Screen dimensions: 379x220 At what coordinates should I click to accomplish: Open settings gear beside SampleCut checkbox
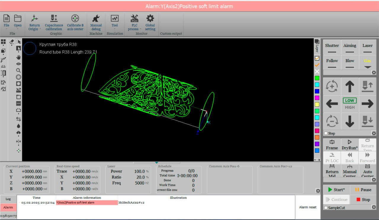374,207
